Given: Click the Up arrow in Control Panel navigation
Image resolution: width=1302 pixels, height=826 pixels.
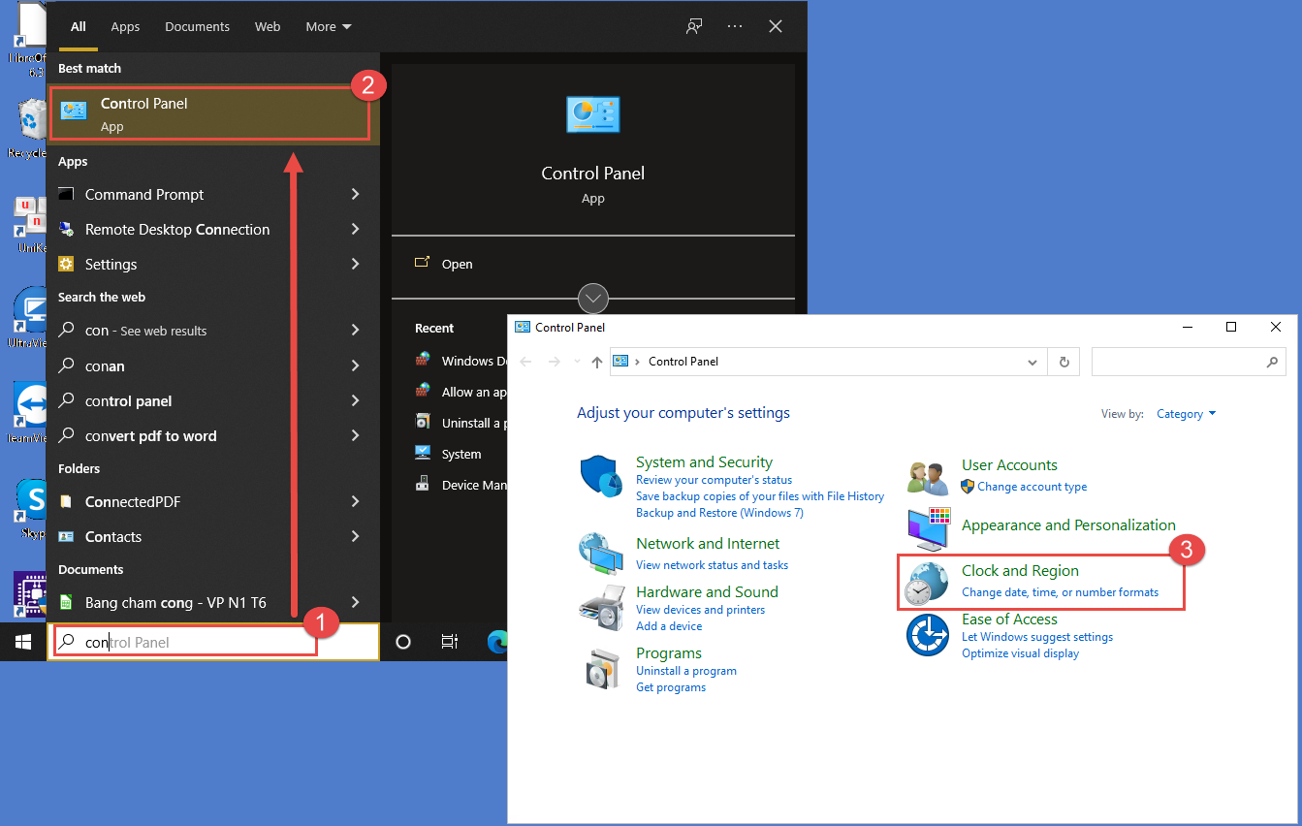Looking at the screenshot, I should (x=597, y=362).
